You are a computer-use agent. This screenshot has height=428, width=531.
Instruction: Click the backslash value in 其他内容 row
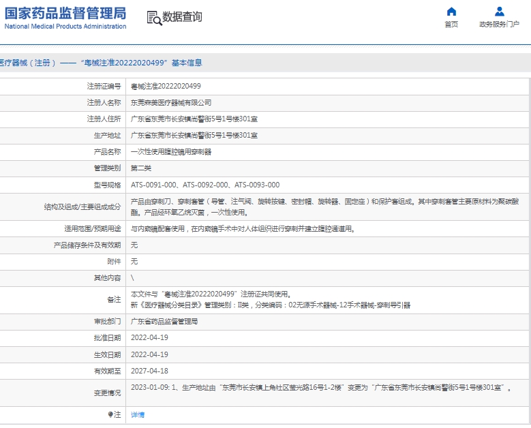coord(132,277)
